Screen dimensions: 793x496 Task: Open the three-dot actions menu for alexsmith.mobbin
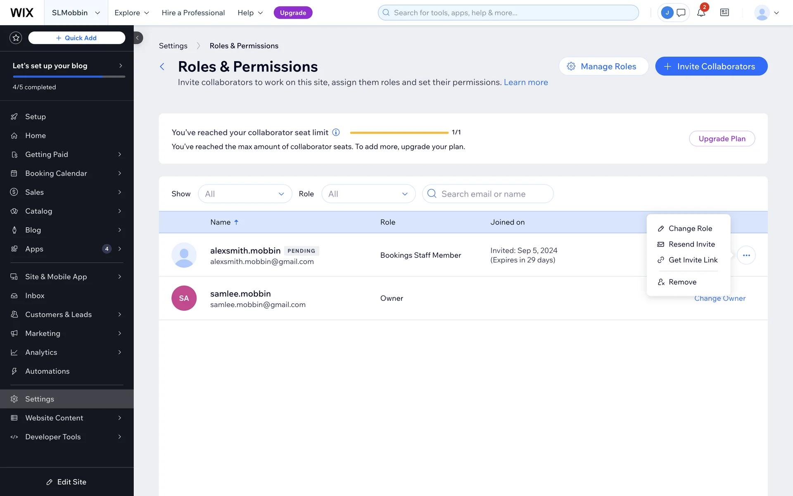coord(746,255)
